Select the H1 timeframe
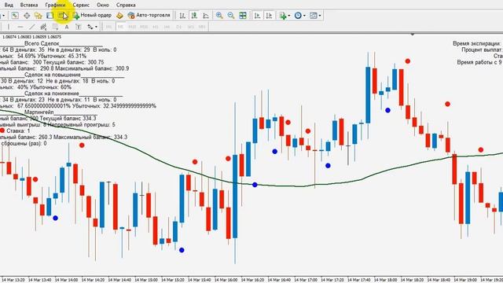The width and height of the screenshot is (503, 283). (x=156, y=27)
